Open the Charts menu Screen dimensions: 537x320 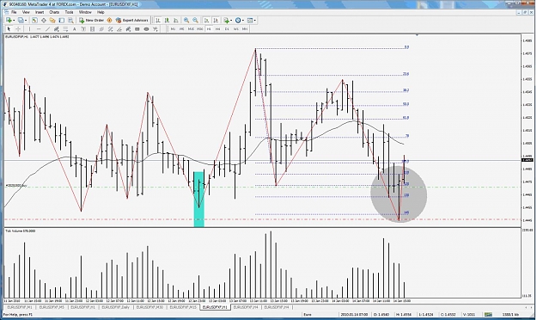point(54,12)
